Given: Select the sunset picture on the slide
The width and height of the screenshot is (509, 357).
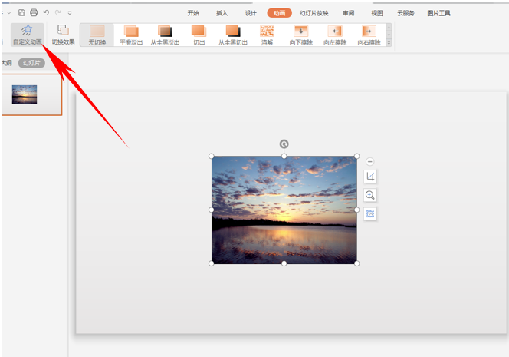Looking at the screenshot, I should click(x=284, y=210).
